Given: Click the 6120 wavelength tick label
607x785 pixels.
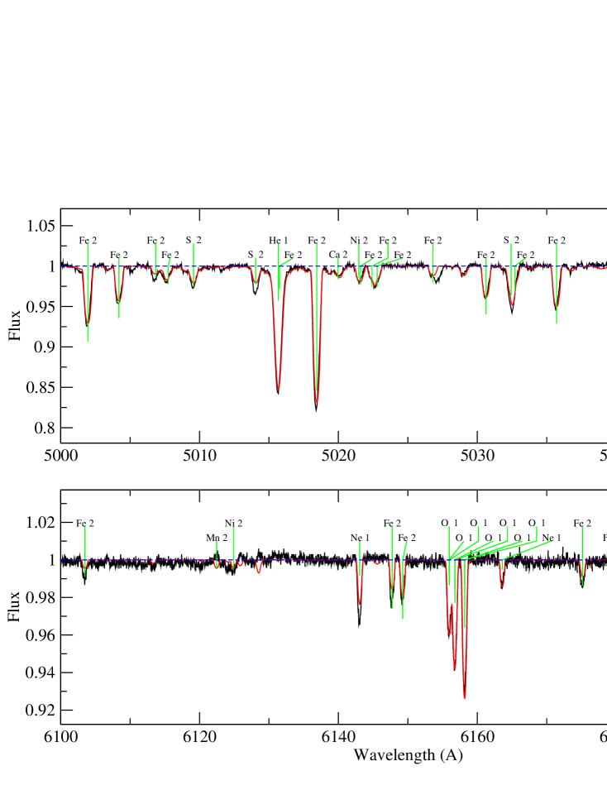Looking at the screenshot, I should (x=199, y=737).
